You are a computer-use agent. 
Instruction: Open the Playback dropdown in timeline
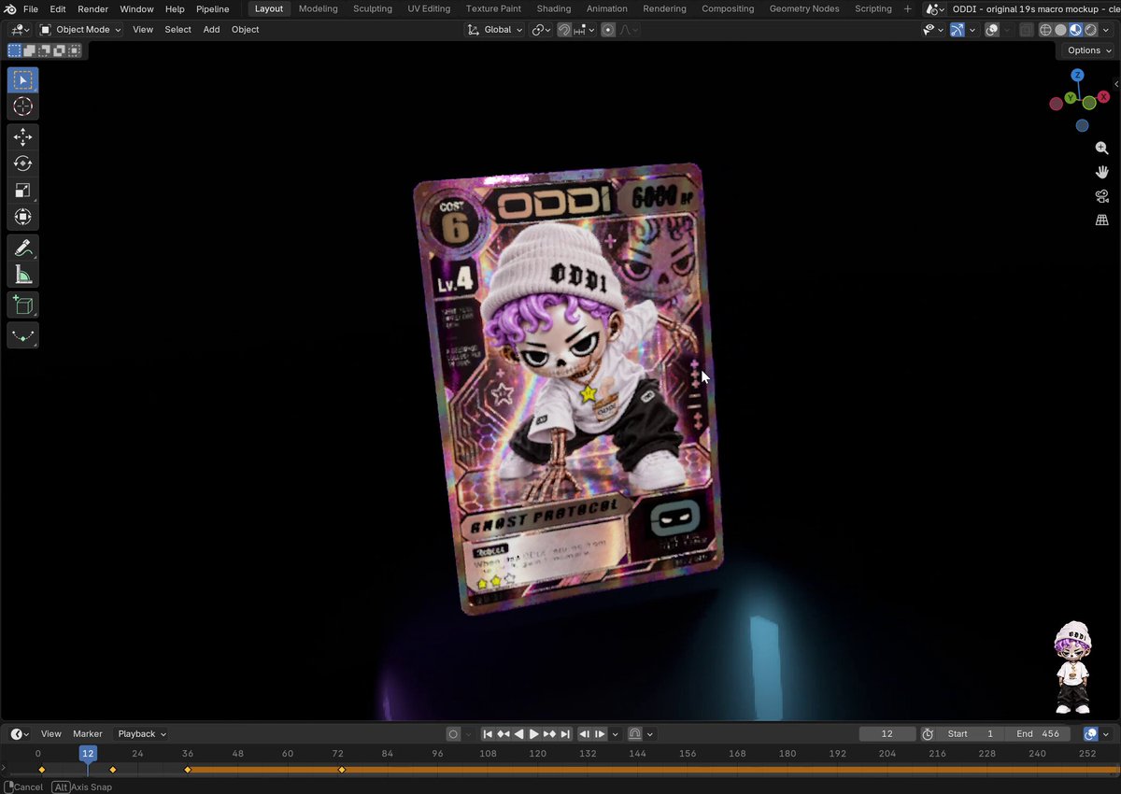[141, 734]
